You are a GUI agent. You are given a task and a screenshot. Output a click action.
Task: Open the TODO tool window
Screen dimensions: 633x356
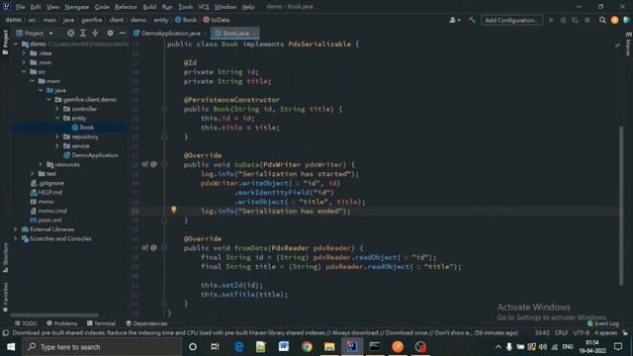coord(26,323)
